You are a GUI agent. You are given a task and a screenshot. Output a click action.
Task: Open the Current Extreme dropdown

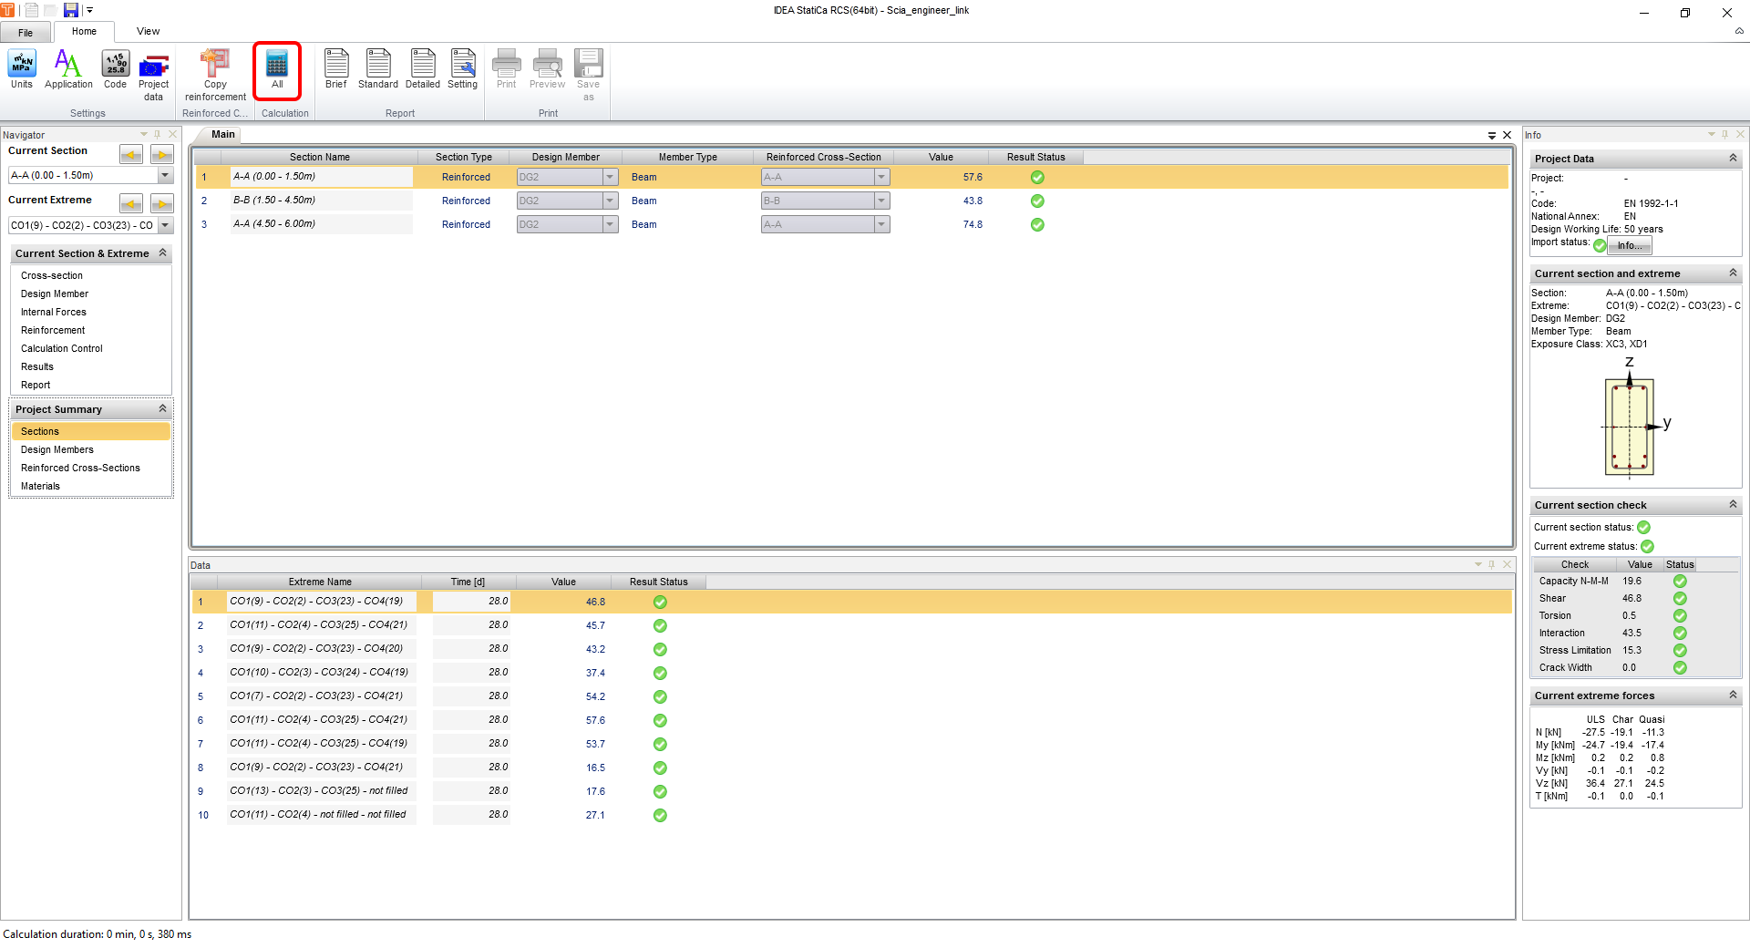(165, 225)
